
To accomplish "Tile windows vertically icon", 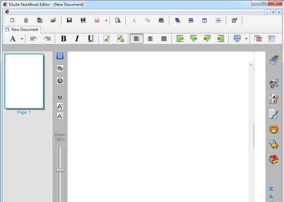I will click(x=204, y=21).
